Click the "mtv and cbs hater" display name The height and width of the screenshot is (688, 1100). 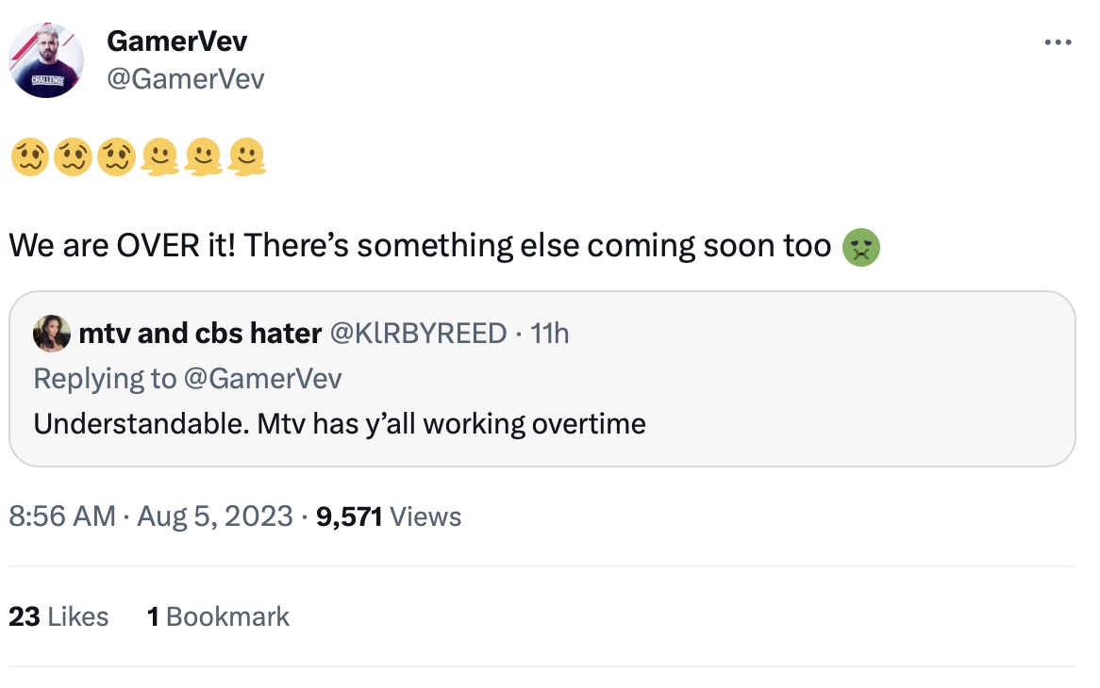pos(201,333)
